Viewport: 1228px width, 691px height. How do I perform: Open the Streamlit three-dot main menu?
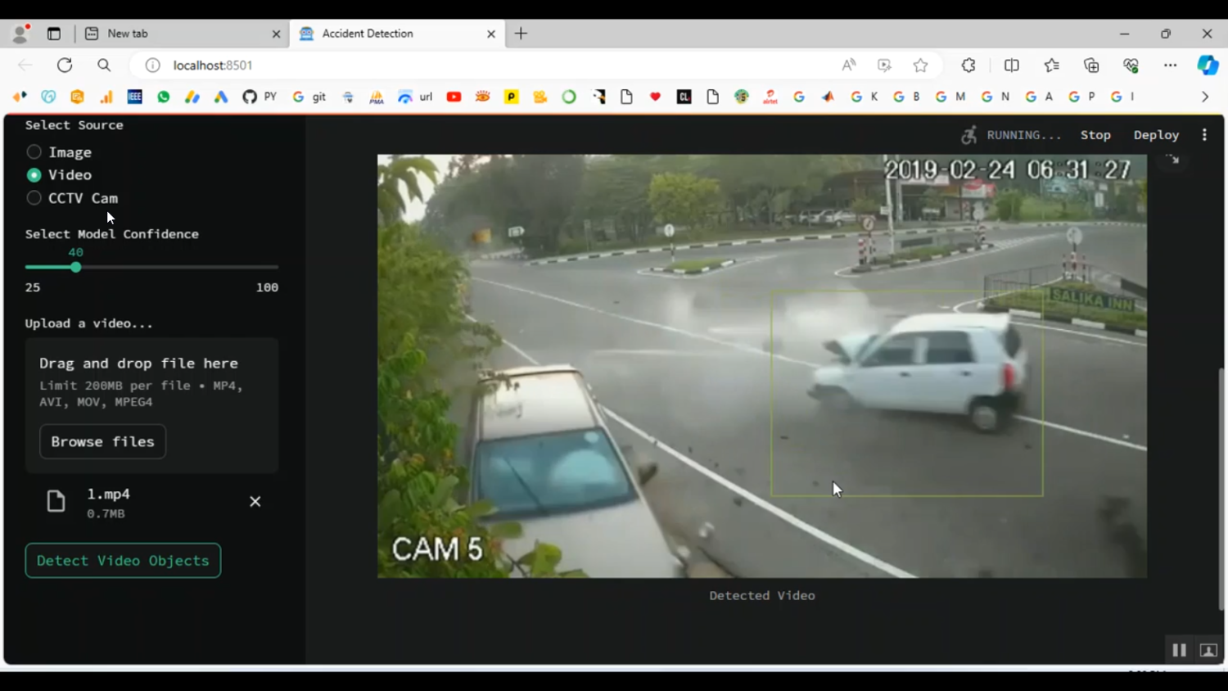click(1204, 135)
